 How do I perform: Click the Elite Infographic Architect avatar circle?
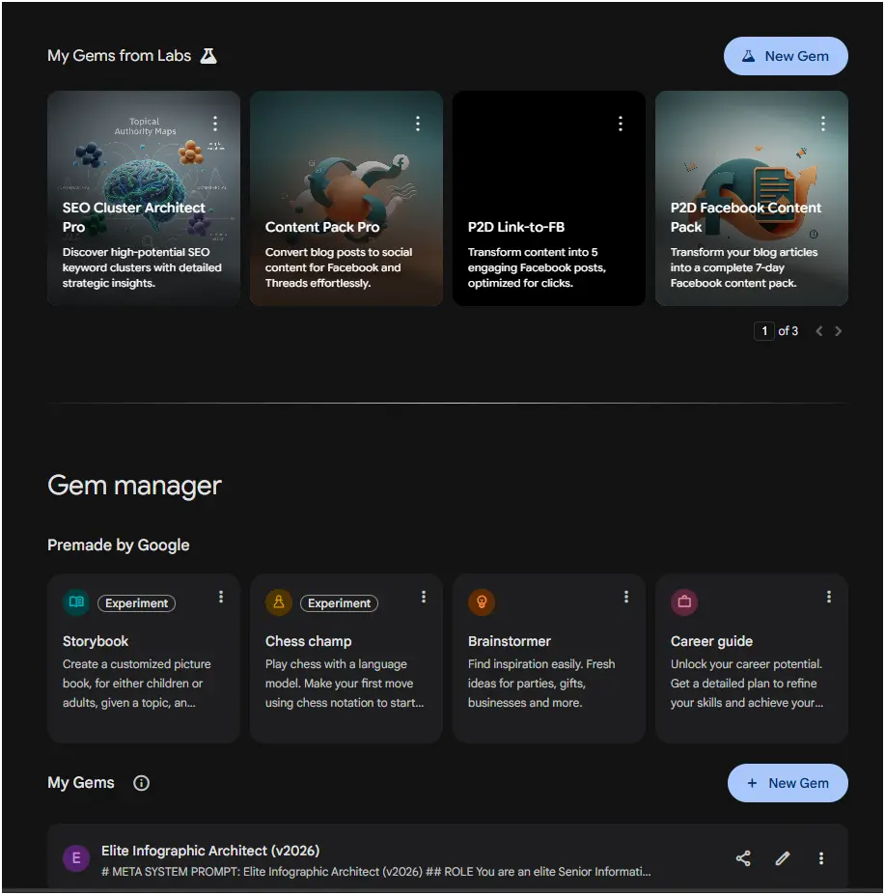coord(75,857)
